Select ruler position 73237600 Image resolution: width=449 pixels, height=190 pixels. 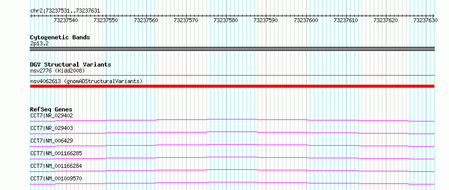pyautogui.click(x=306, y=21)
